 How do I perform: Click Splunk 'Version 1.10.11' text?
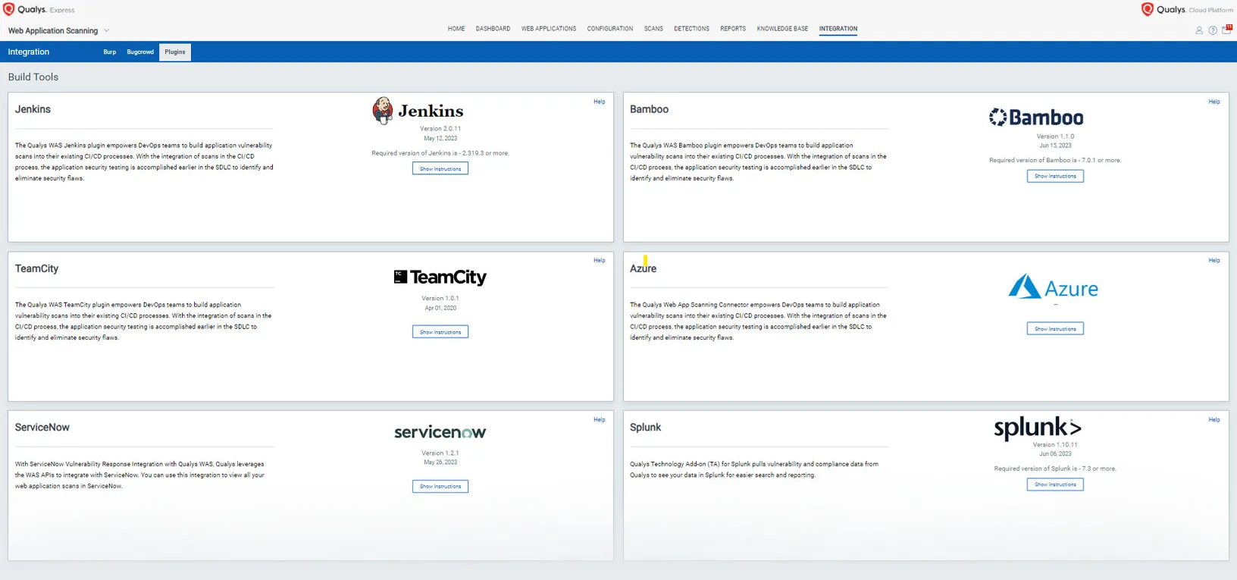tap(1055, 445)
